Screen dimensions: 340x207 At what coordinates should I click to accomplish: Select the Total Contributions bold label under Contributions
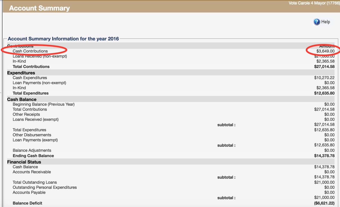pos(31,66)
